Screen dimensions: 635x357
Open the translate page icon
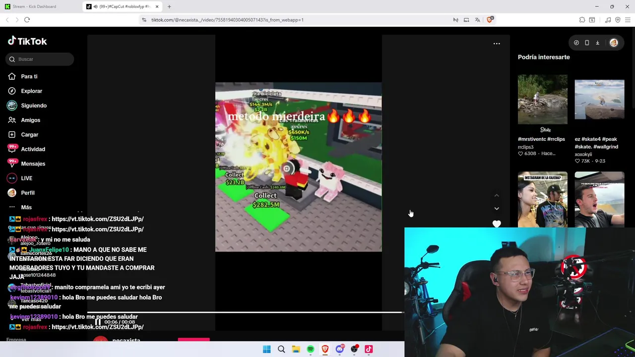click(477, 20)
